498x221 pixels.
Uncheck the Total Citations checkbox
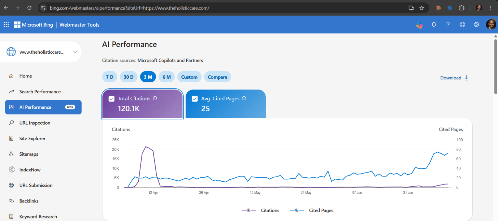point(111,99)
